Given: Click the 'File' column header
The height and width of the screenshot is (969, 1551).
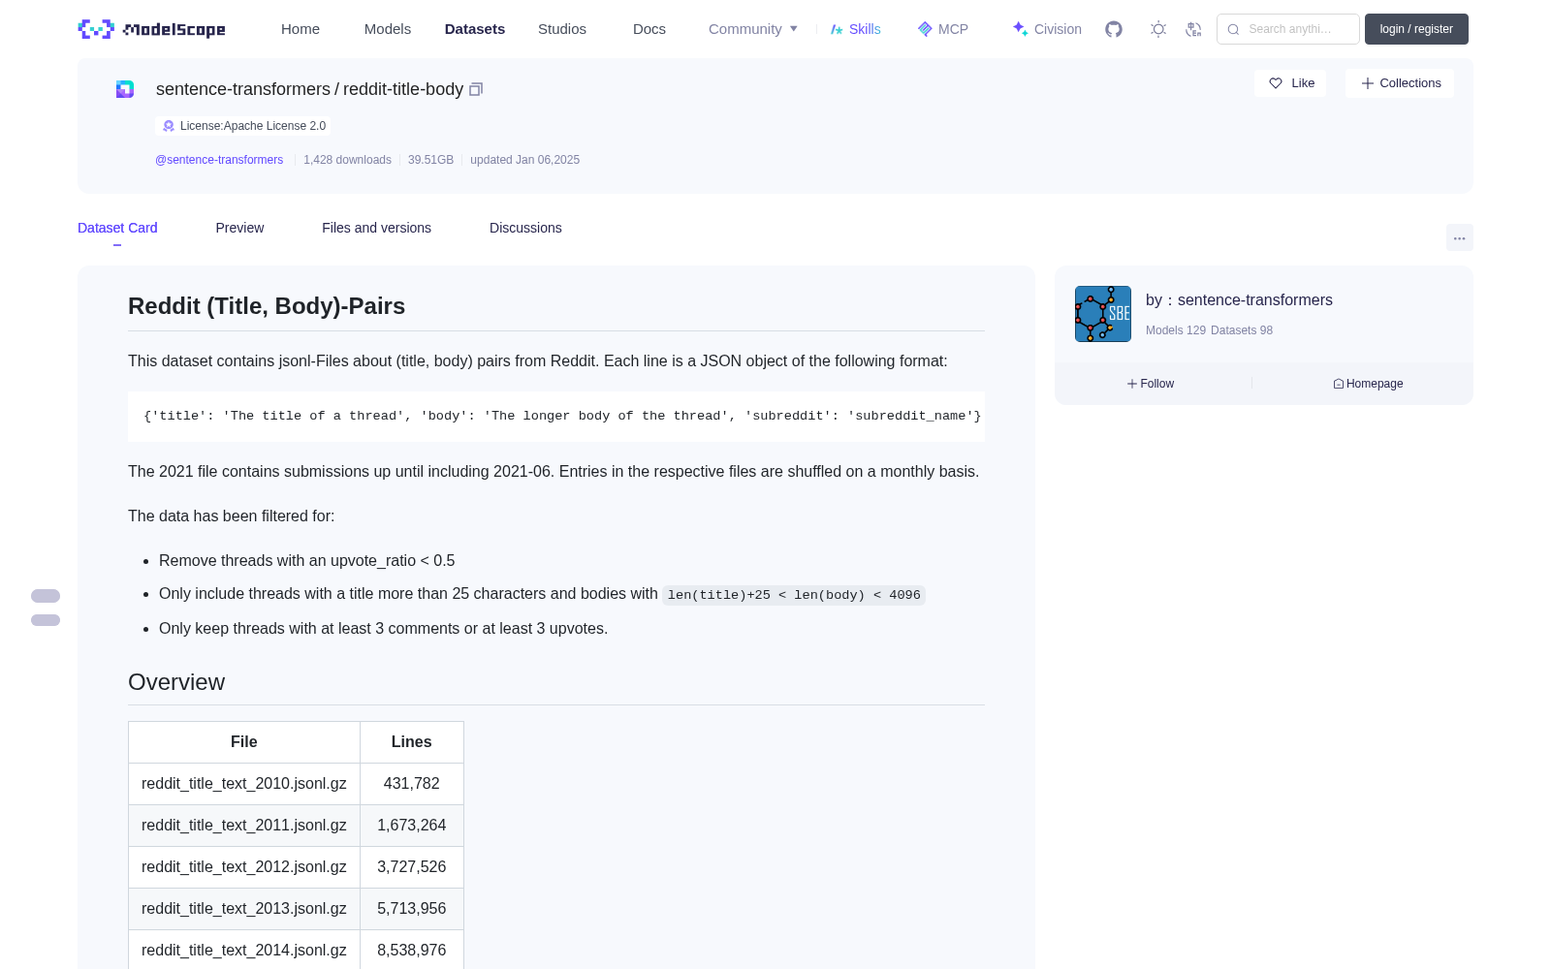Looking at the screenshot, I should click(244, 742).
